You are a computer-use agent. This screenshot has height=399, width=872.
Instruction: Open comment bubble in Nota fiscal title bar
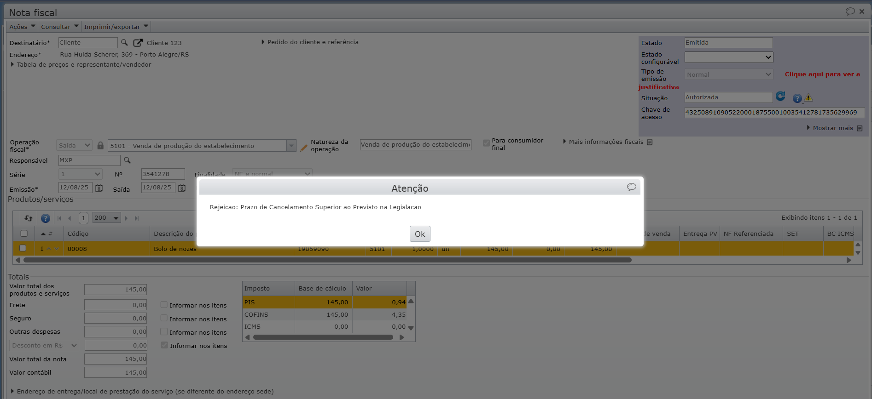[850, 11]
